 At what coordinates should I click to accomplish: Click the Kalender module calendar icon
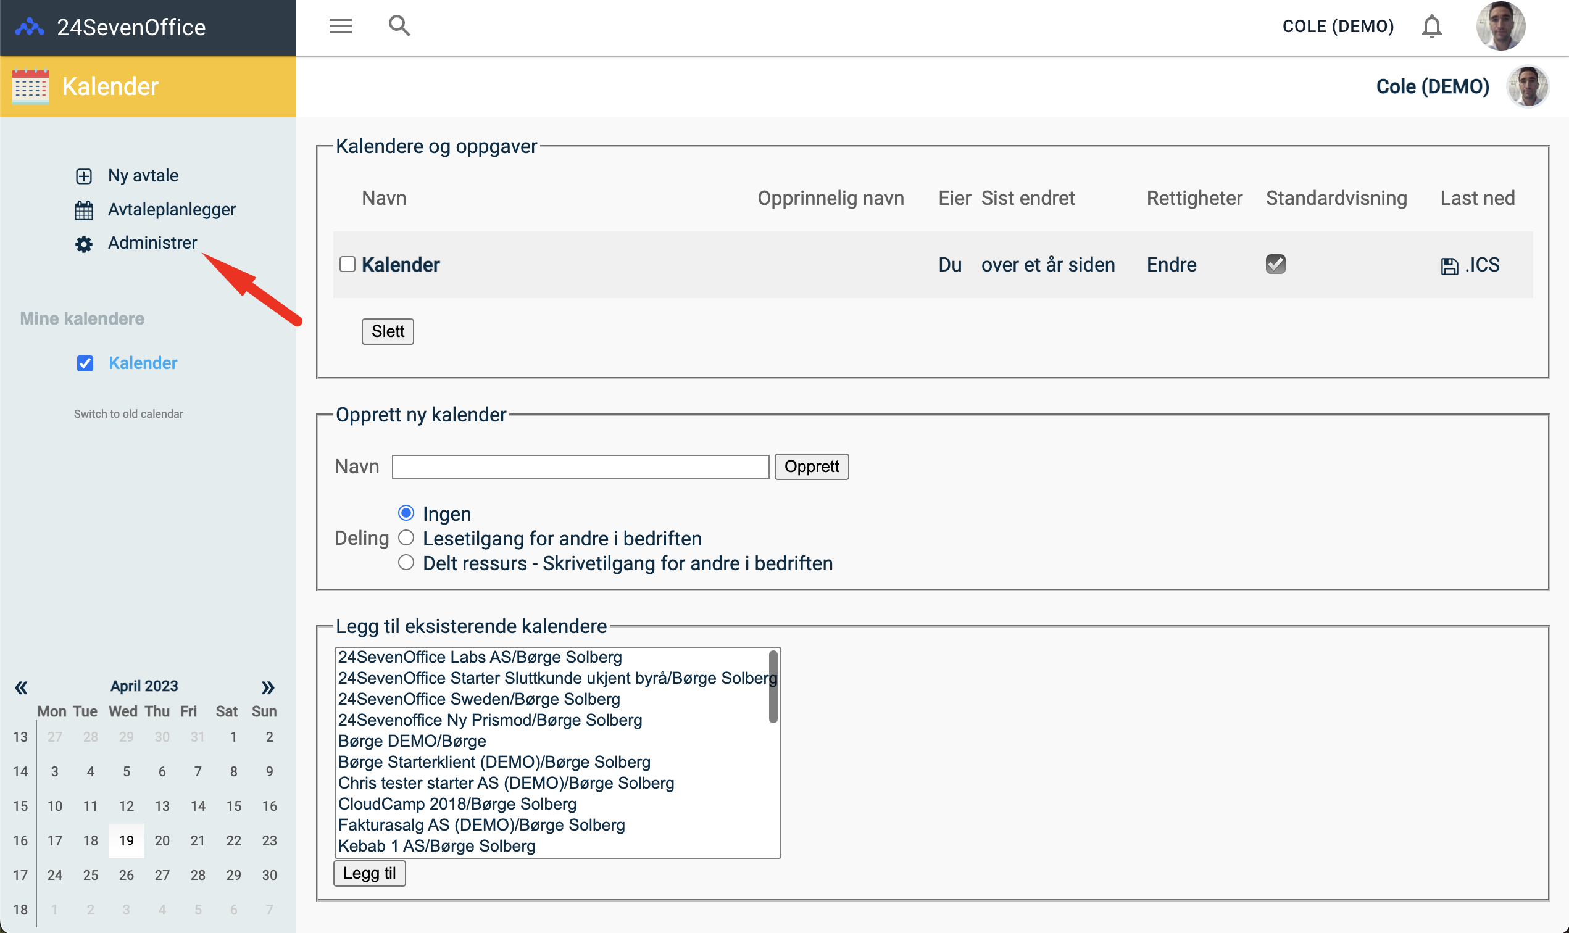tap(30, 87)
